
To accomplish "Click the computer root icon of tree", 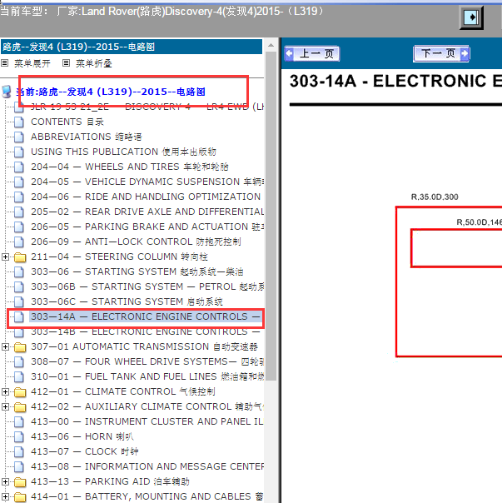I will click(x=7, y=92).
